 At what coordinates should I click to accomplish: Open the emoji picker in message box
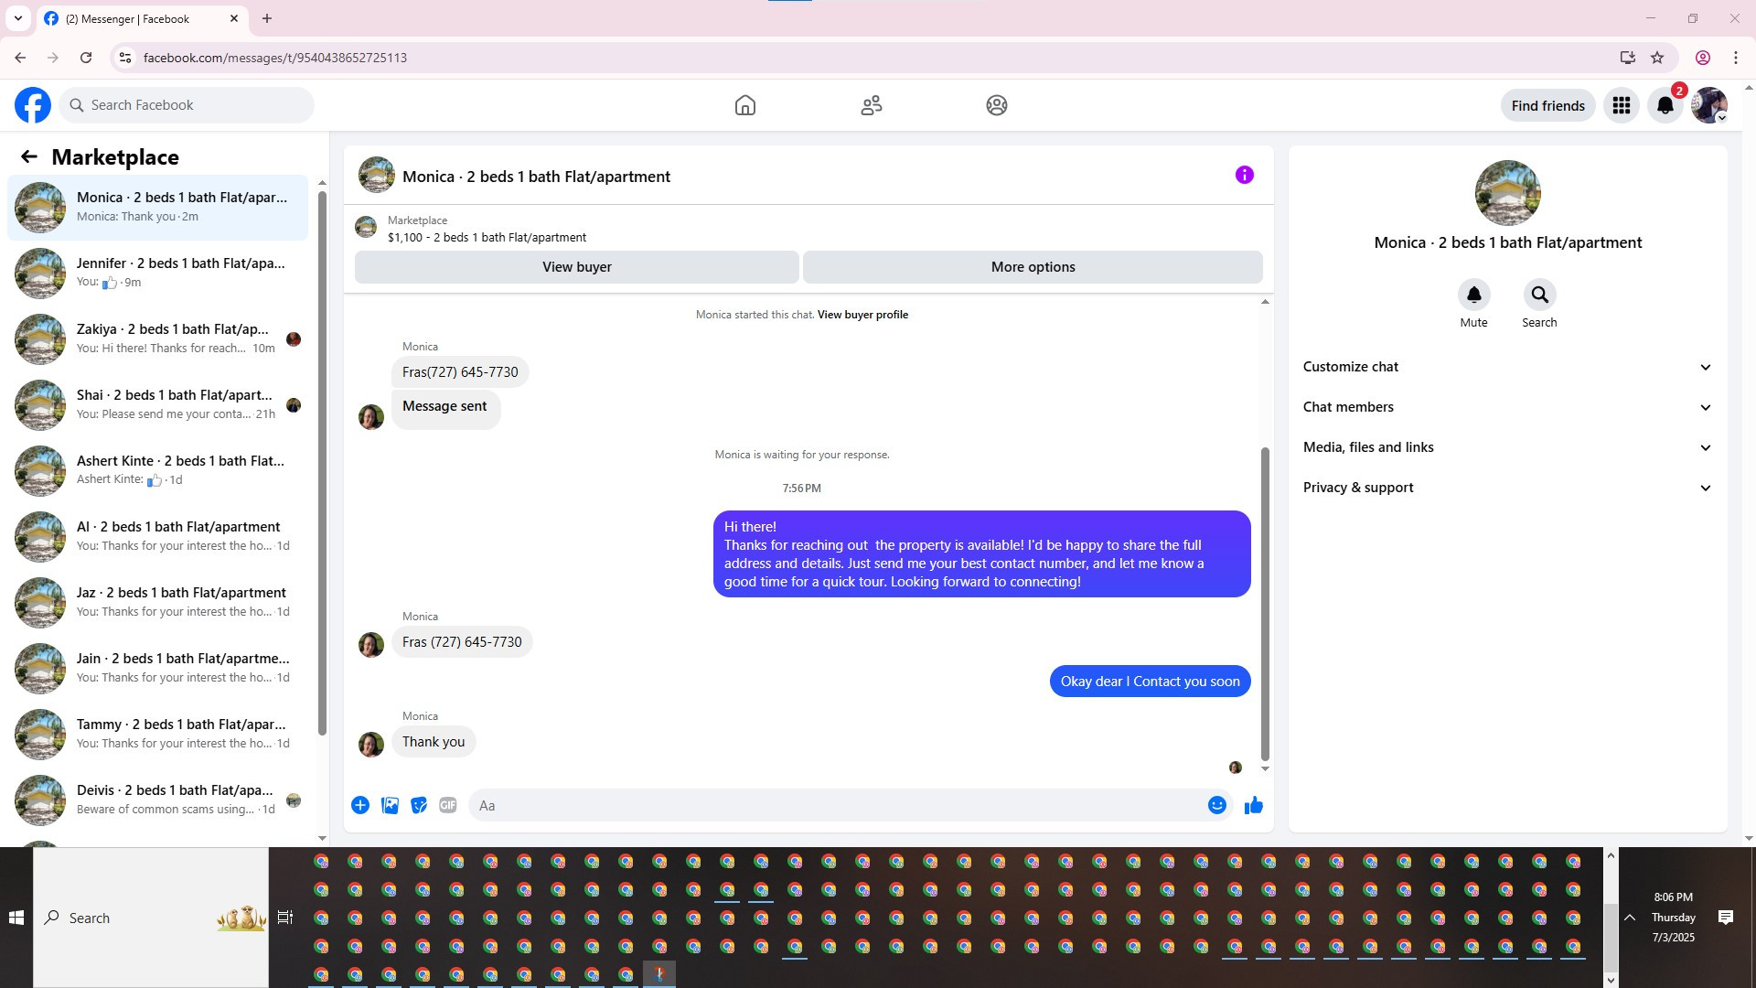1216,805
